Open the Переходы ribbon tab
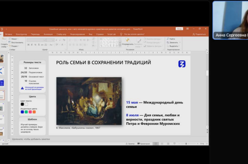Viewport: 248px width, 164px height. (x=35, y=34)
